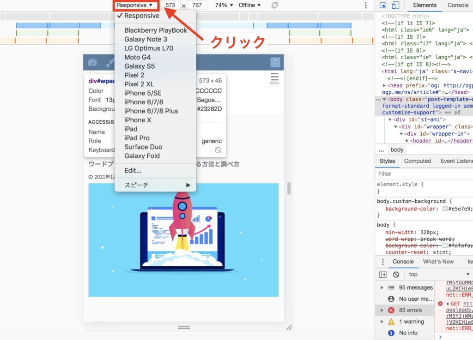Image resolution: width=473 pixels, height=340 pixels.
Task: Activate the inspect element picker icon
Action: (383, 5)
